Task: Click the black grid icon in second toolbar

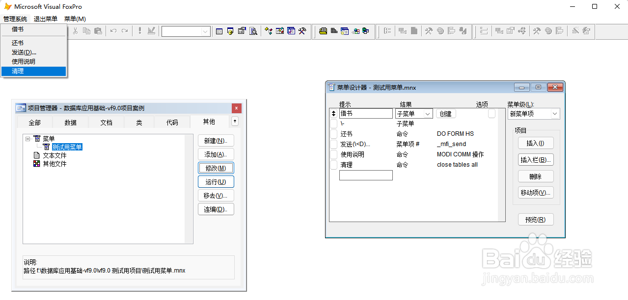Action: 334,31
